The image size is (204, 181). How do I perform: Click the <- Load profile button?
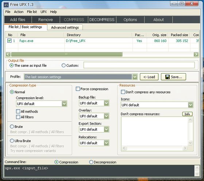click(149, 77)
